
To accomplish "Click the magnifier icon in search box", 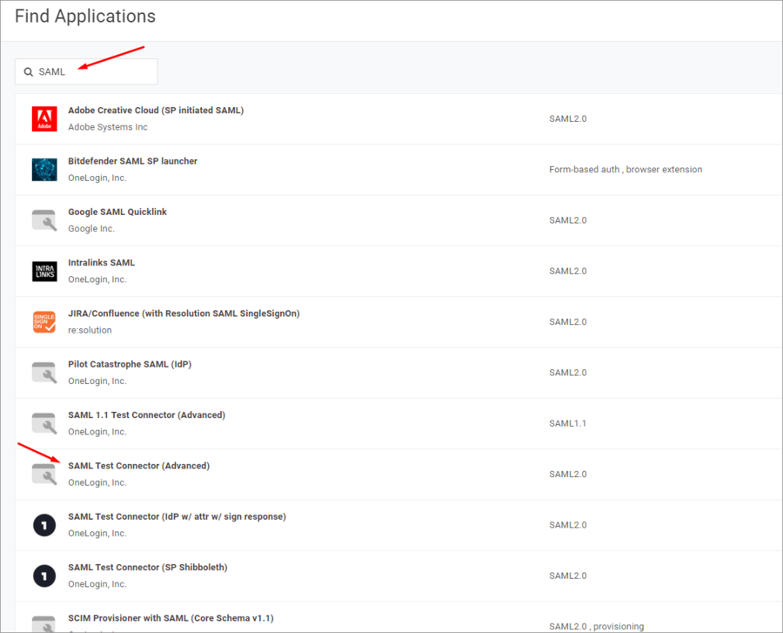I will click(29, 72).
